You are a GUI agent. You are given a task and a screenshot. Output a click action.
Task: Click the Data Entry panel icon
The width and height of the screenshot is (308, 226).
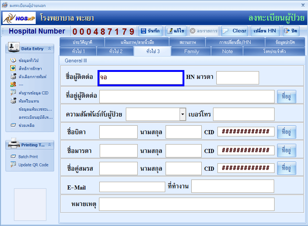[13, 47]
